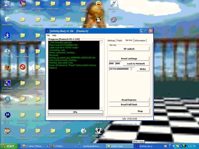Open RSD Lite 3.5 Motorola shortcut
199x149 pixels.
[7, 117]
